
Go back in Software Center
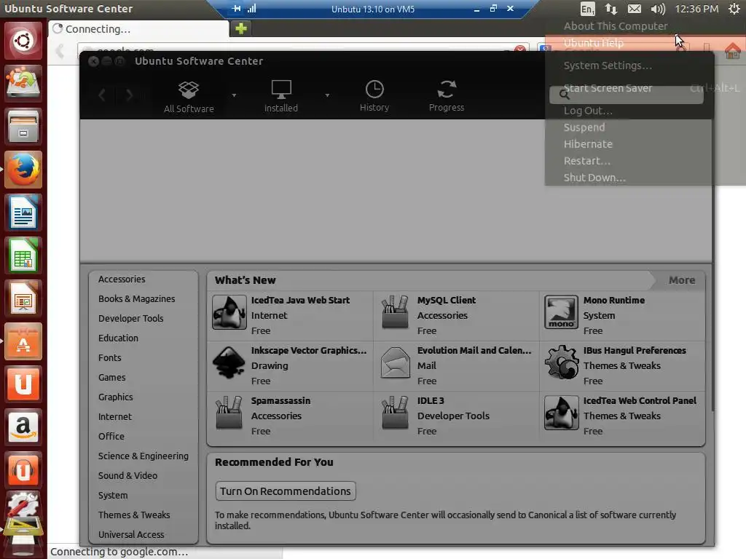pyautogui.click(x=102, y=95)
